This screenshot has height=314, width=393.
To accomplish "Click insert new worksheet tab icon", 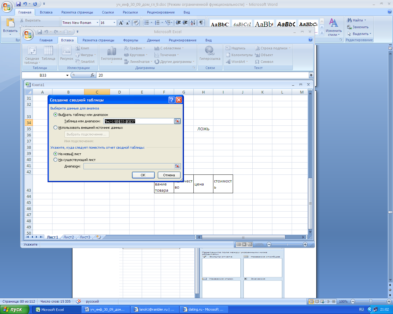I will tap(99, 237).
